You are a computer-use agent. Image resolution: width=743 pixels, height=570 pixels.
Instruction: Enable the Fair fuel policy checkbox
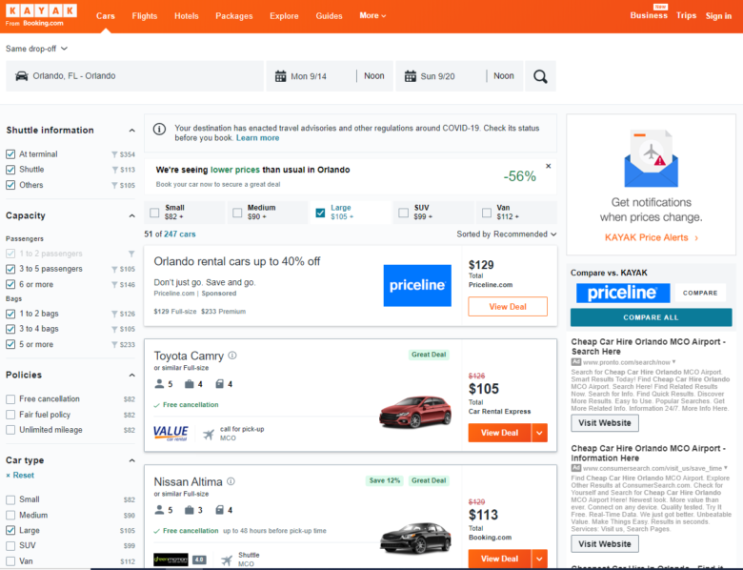(10, 415)
